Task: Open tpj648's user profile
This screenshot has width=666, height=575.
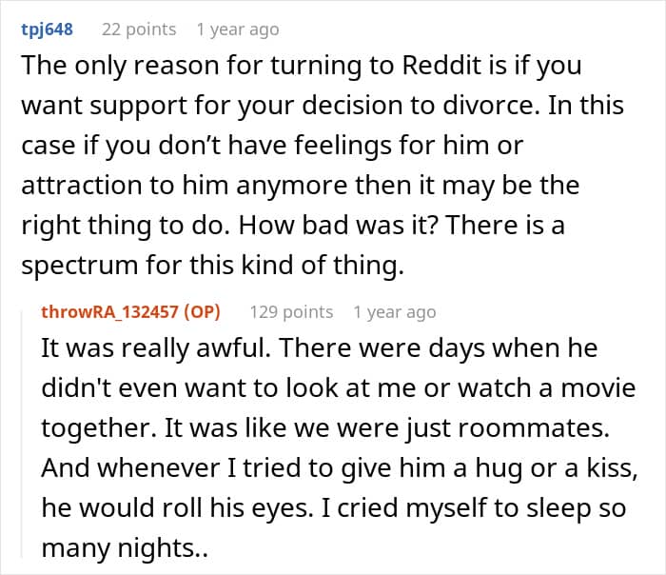Action: click(47, 30)
